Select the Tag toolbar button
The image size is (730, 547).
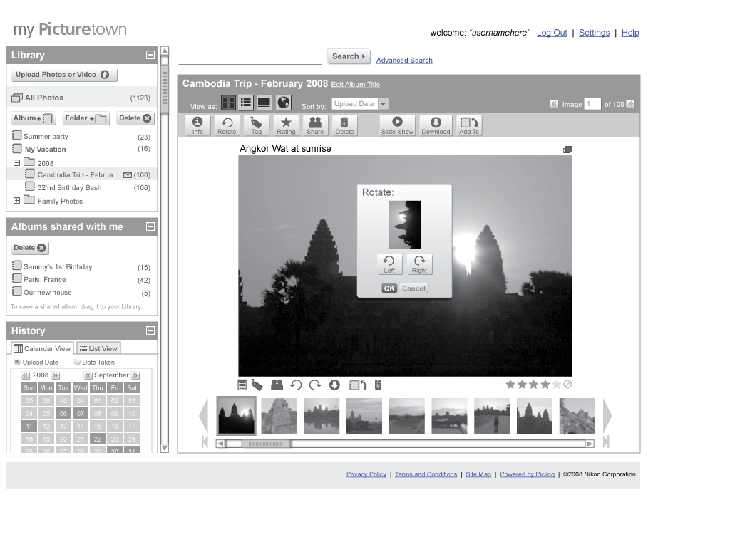[x=256, y=125]
